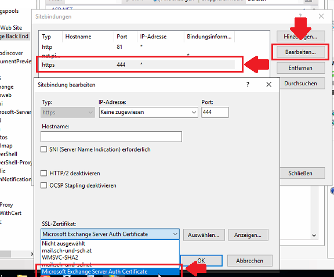
Task: Click the Bearbeiten... button
Action: point(300,52)
